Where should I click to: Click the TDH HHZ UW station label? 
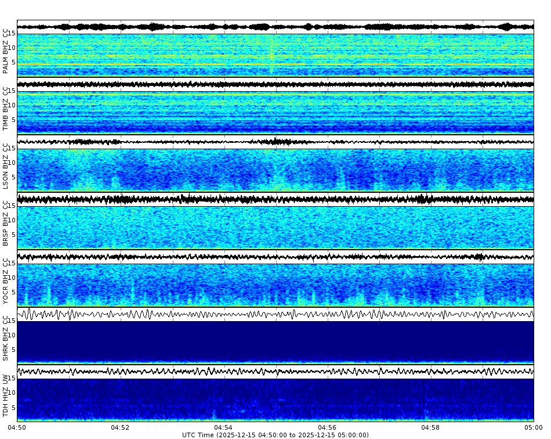click(5, 395)
